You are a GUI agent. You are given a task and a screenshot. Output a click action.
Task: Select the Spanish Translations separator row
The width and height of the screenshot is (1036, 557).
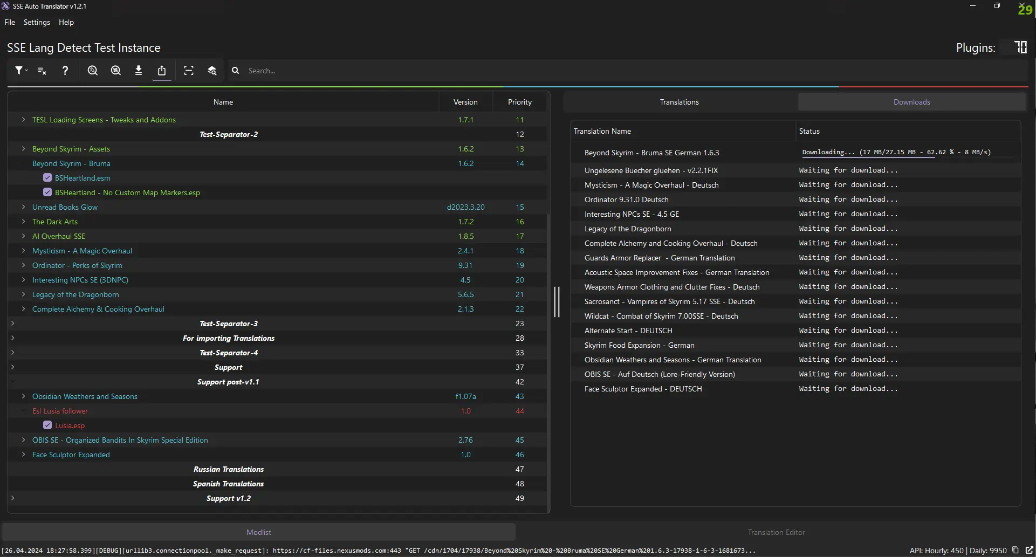277,484
